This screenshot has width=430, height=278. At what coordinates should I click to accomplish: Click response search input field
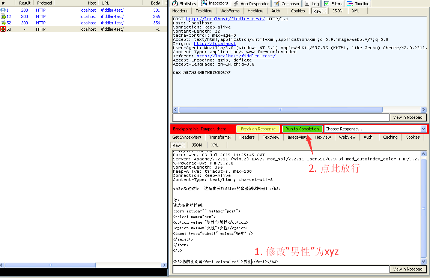(281, 269)
